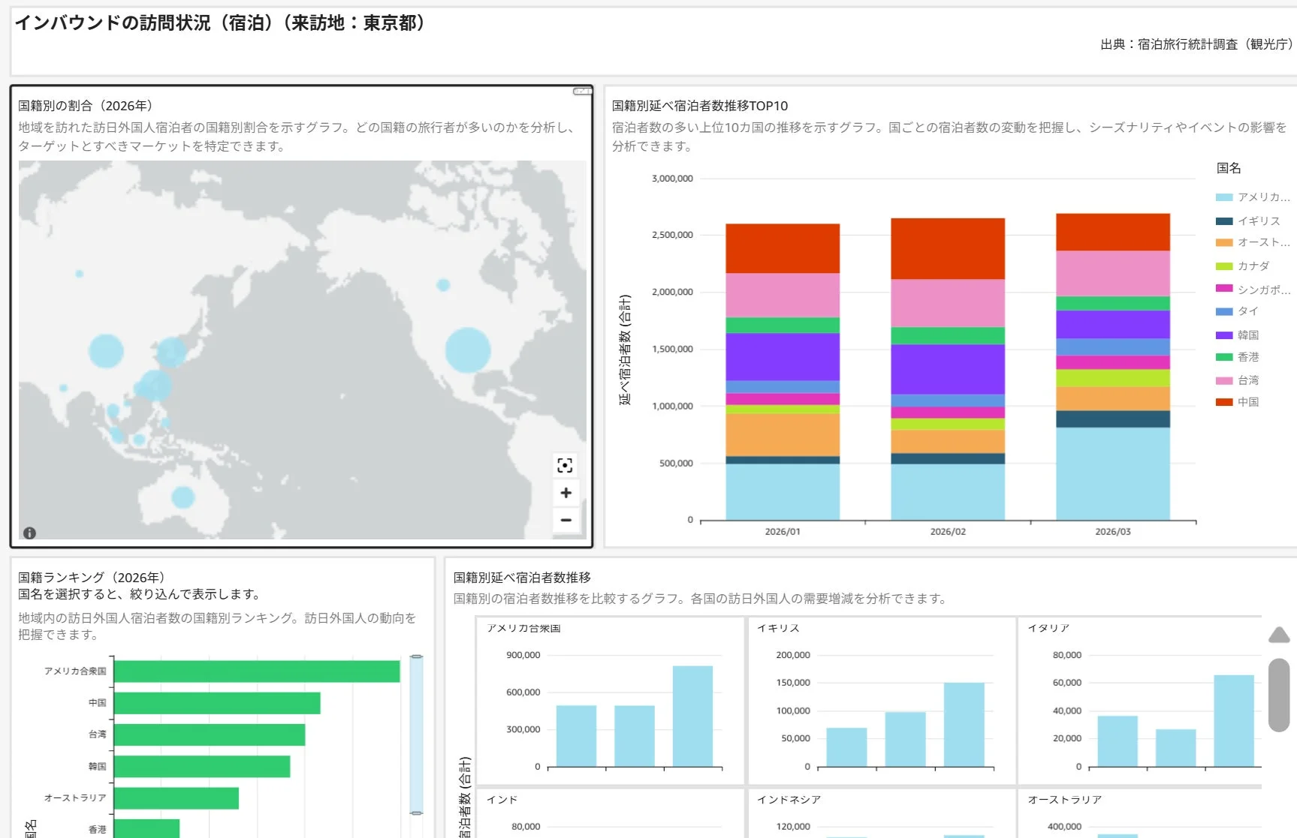Click the map zoom in plus button
1297x838 pixels.
coord(566,493)
